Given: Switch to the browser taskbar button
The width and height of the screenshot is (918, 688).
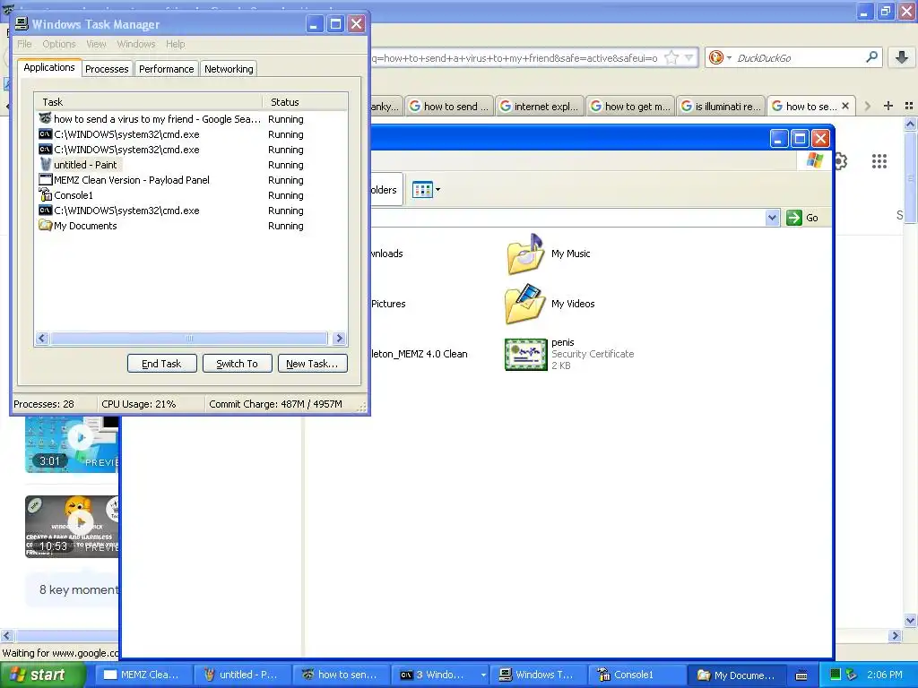Looking at the screenshot, I should tap(340, 675).
